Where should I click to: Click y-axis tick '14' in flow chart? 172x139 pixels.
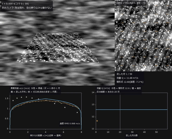tap(93, 92)
